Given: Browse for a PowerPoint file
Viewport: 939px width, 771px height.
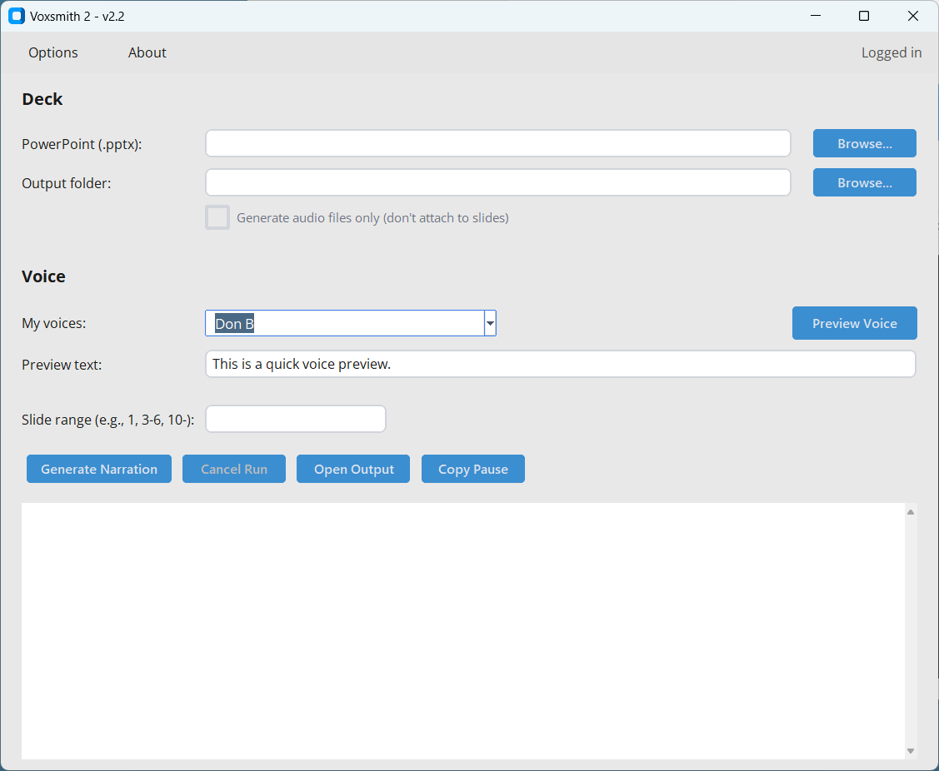Looking at the screenshot, I should point(864,144).
